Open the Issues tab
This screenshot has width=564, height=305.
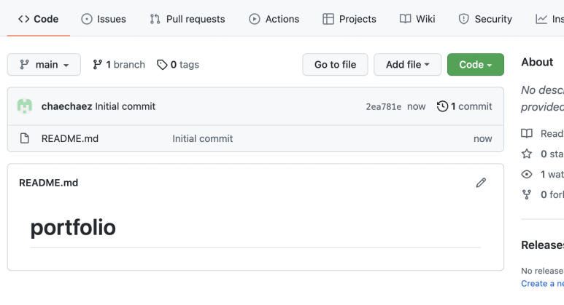104,19
